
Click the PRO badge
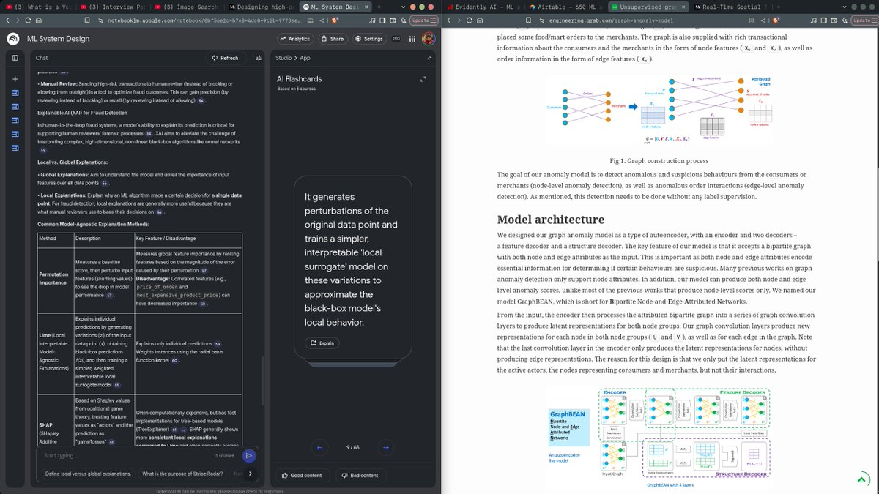click(396, 39)
